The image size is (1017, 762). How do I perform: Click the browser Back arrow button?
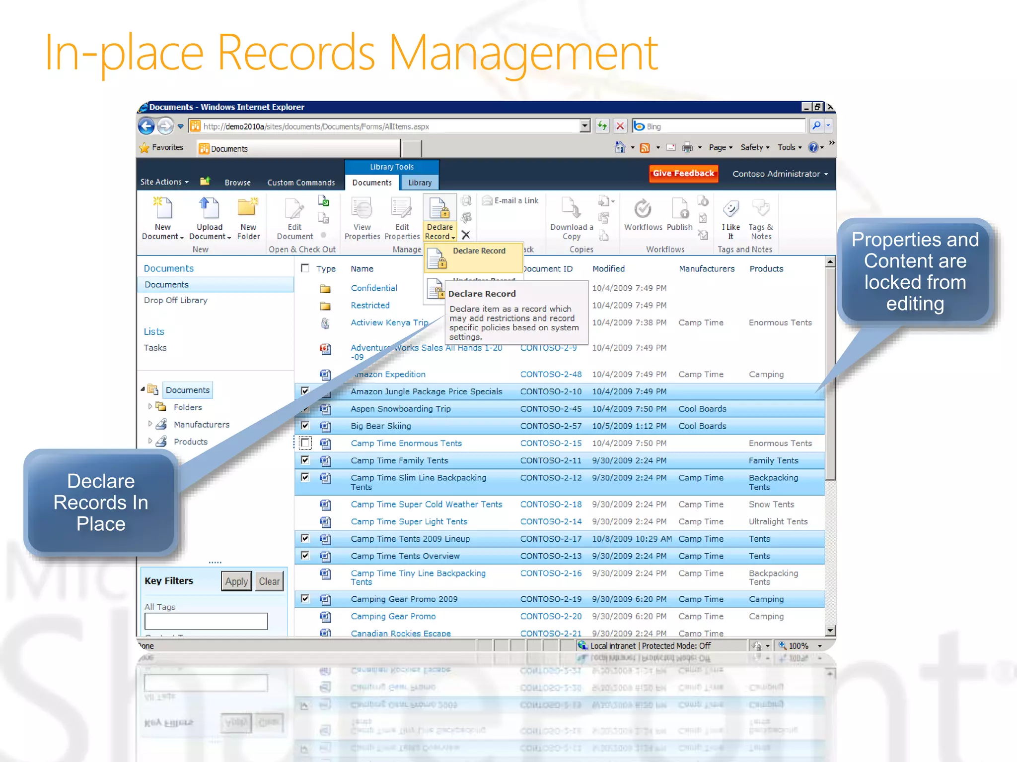pyautogui.click(x=146, y=126)
